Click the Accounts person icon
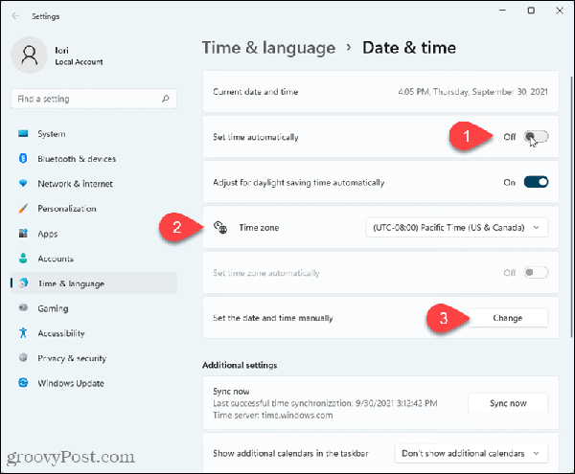The height and width of the screenshot is (474, 575). pyautogui.click(x=23, y=259)
